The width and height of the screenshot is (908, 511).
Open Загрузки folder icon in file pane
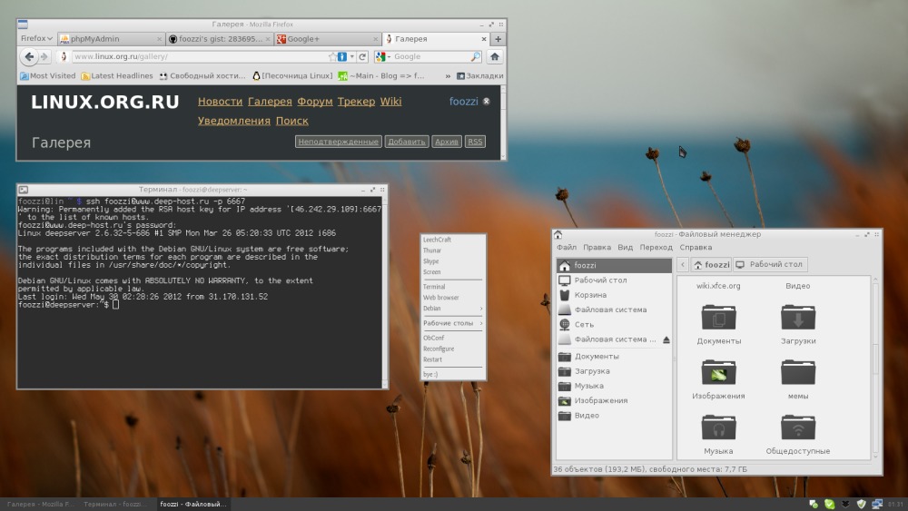coord(798,318)
